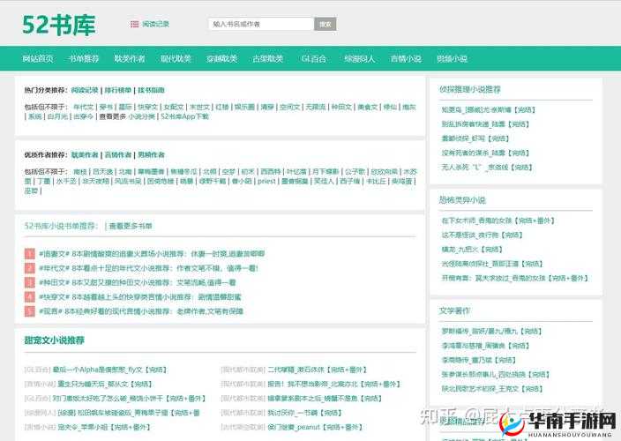Open 阅读记录 under 热门分类推荐
This screenshot has width=621, height=441.
pos(85,90)
